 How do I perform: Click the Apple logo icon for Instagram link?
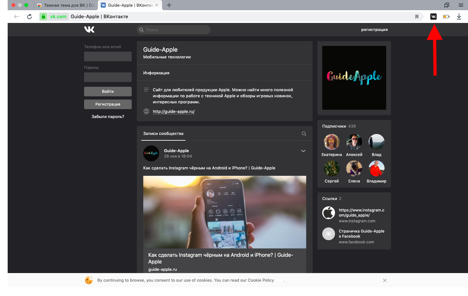point(329,213)
